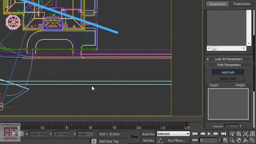The height and width of the screenshot is (144, 256).
Task: Click the Grid = 10.0cm status text
Action: click(x=109, y=134)
